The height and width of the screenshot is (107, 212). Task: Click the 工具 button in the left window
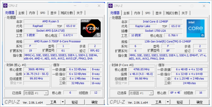(x=53, y=102)
